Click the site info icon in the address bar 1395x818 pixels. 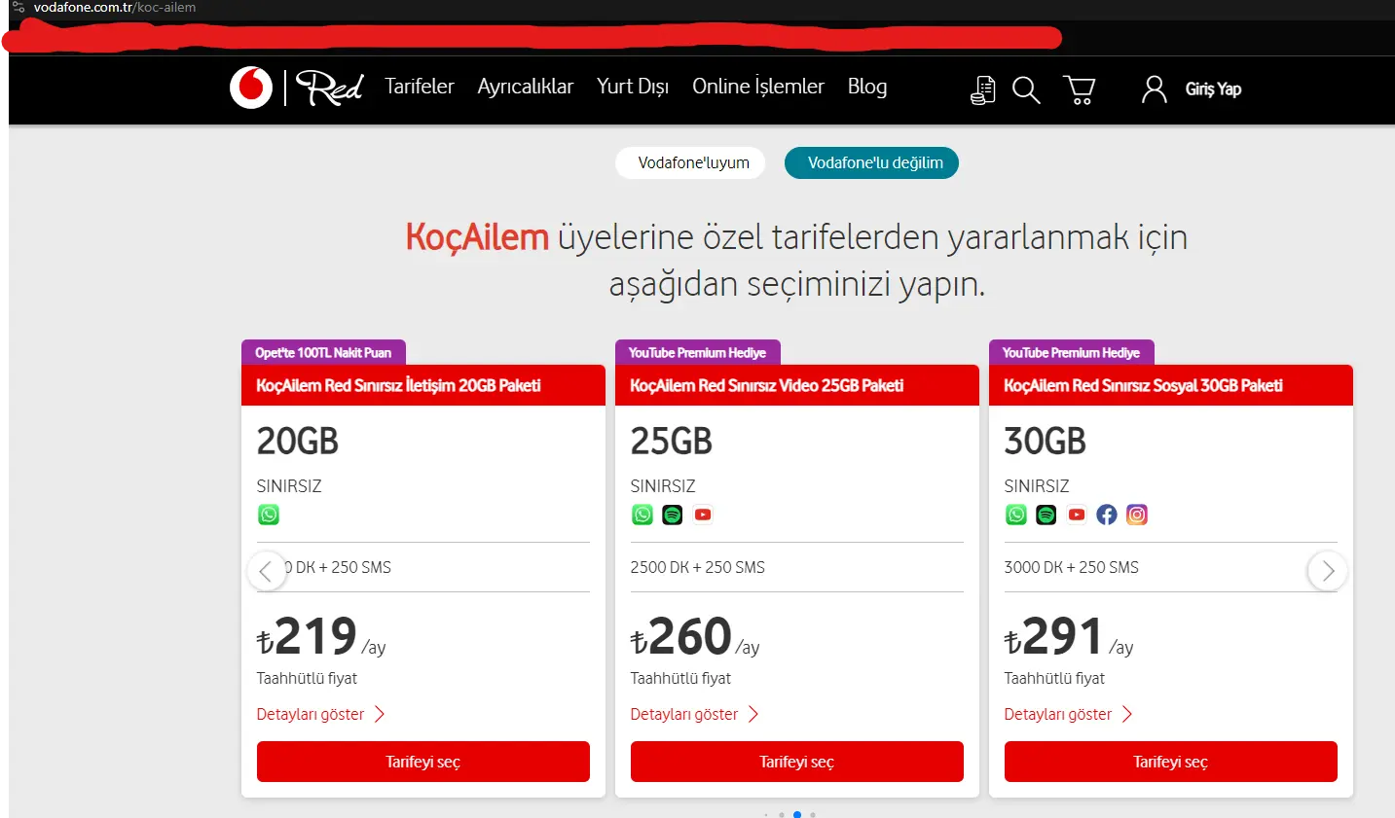pos(18,7)
